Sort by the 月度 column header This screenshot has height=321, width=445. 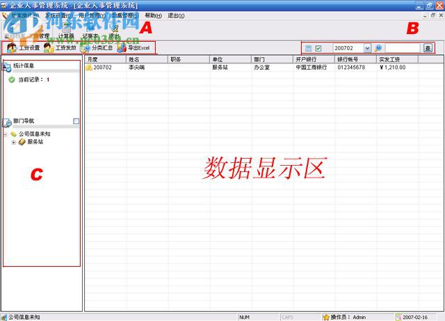[x=105, y=59]
